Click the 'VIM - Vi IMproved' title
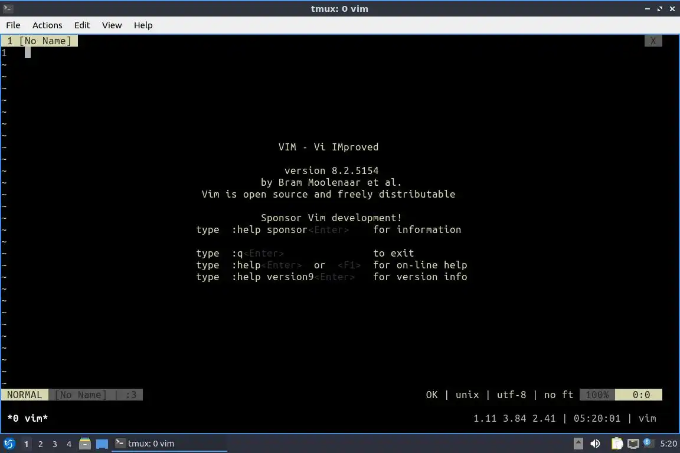The image size is (680, 453). (x=328, y=147)
